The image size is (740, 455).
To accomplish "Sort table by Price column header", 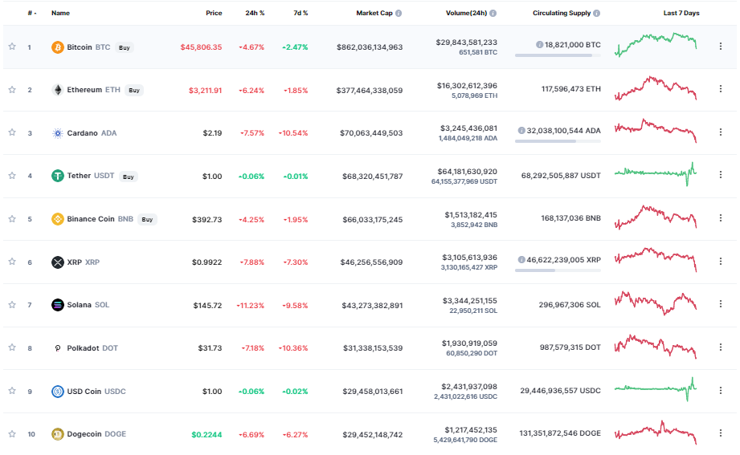I will coord(214,13).
